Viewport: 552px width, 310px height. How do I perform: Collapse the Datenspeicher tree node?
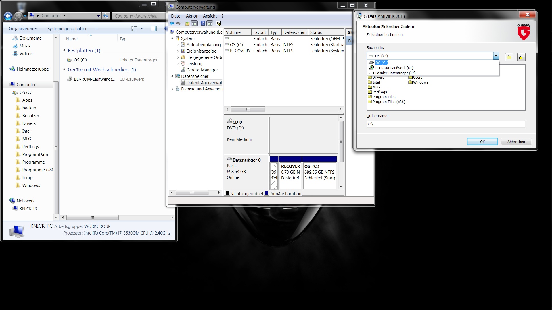172,76
